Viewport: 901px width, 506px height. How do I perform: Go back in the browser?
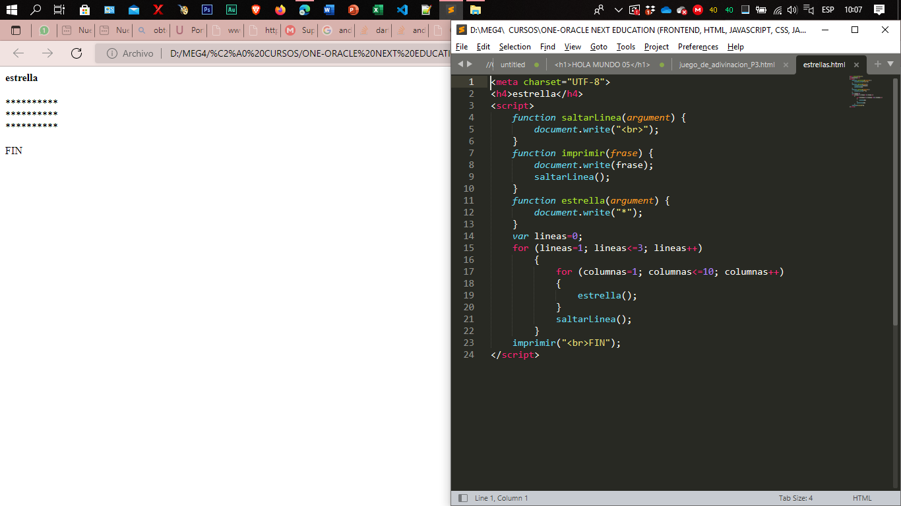pos(18,53)
